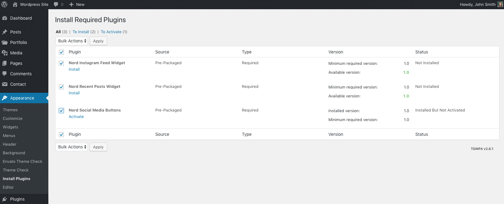The width and height of the screenshot is (504, 204).
Task: Click the top Apply button
Action: click(98, 41)
